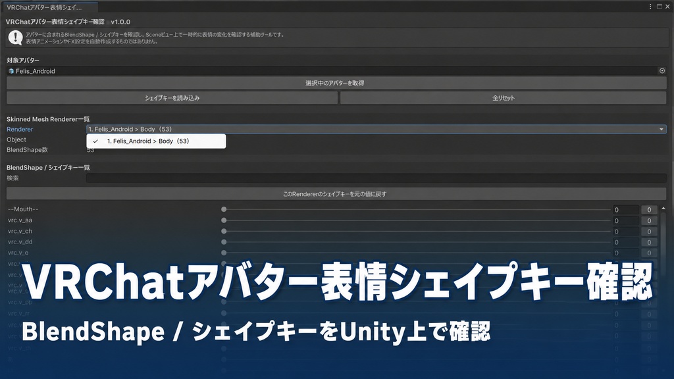This screenshot has height=379, width=674.
Task: Click the Skinned Mesh Renderer一覧 heading
Action: point(47,119)
